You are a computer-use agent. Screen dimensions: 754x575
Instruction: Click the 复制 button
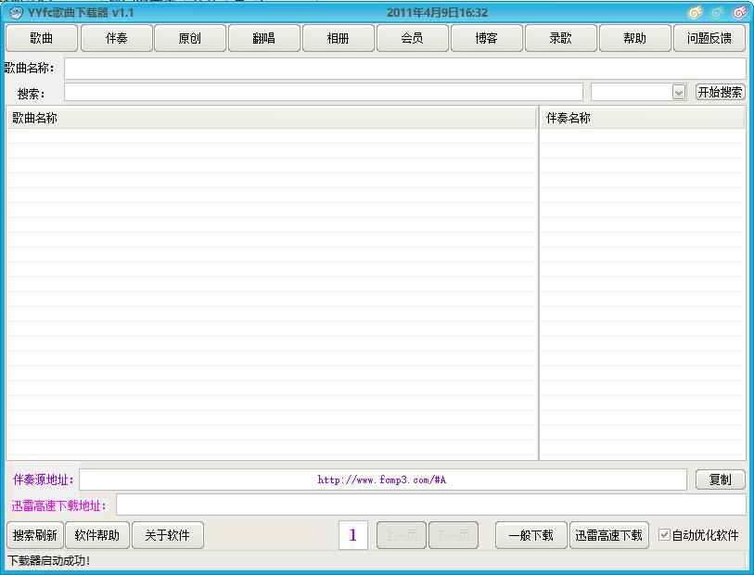coord(720,479)
